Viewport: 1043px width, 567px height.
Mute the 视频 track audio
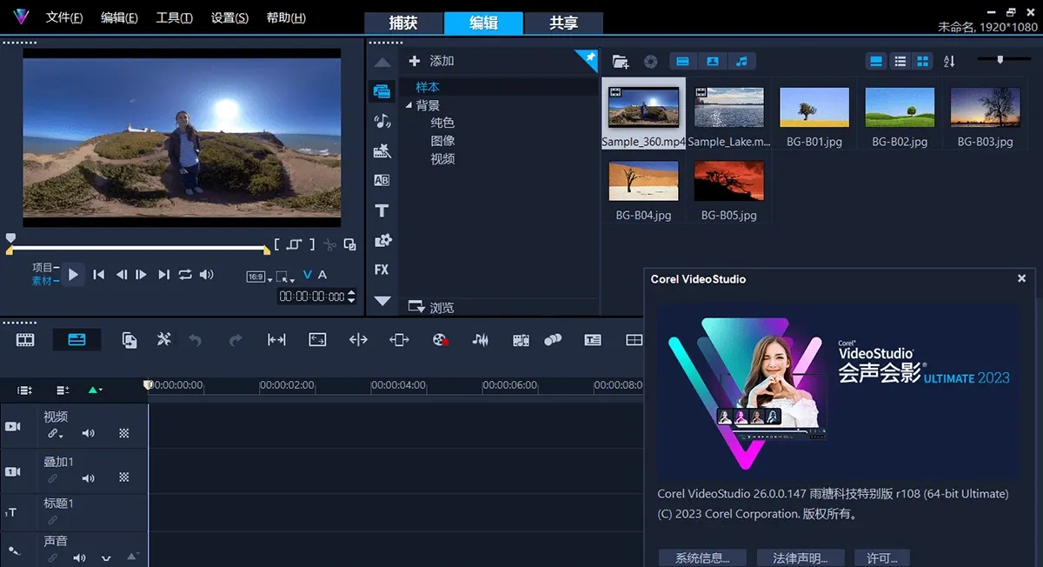coord(88,433)
